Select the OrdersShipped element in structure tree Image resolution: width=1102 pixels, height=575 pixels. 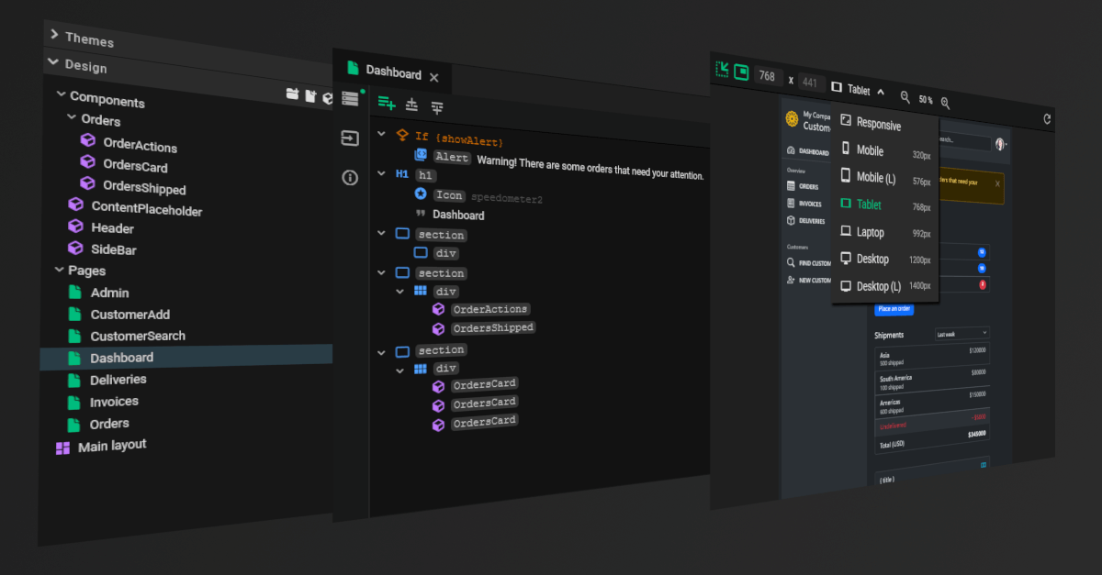click(x=493, y=327)
